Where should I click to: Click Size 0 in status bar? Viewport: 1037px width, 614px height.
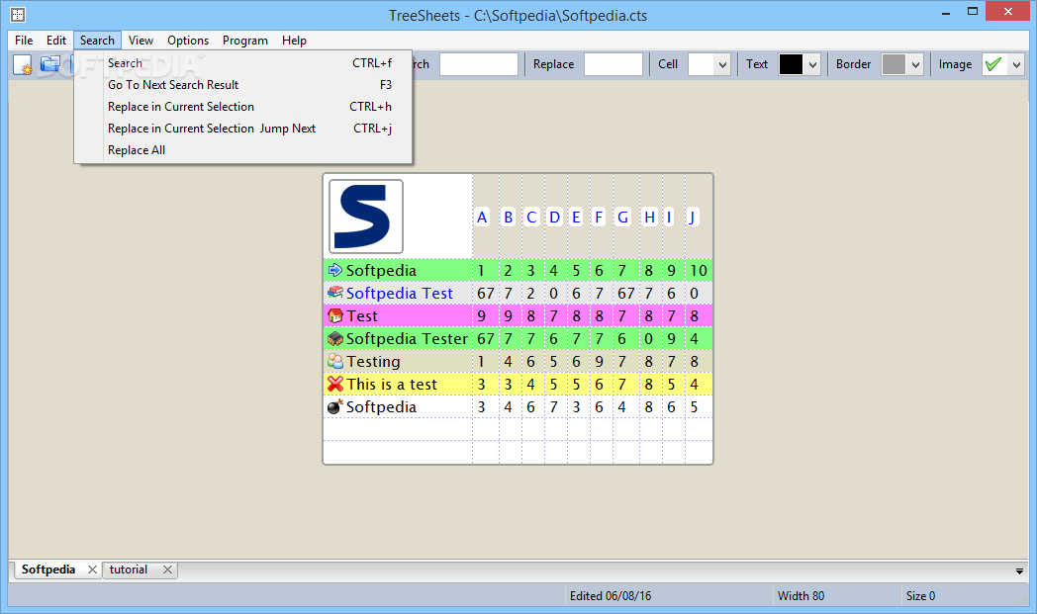920,595
